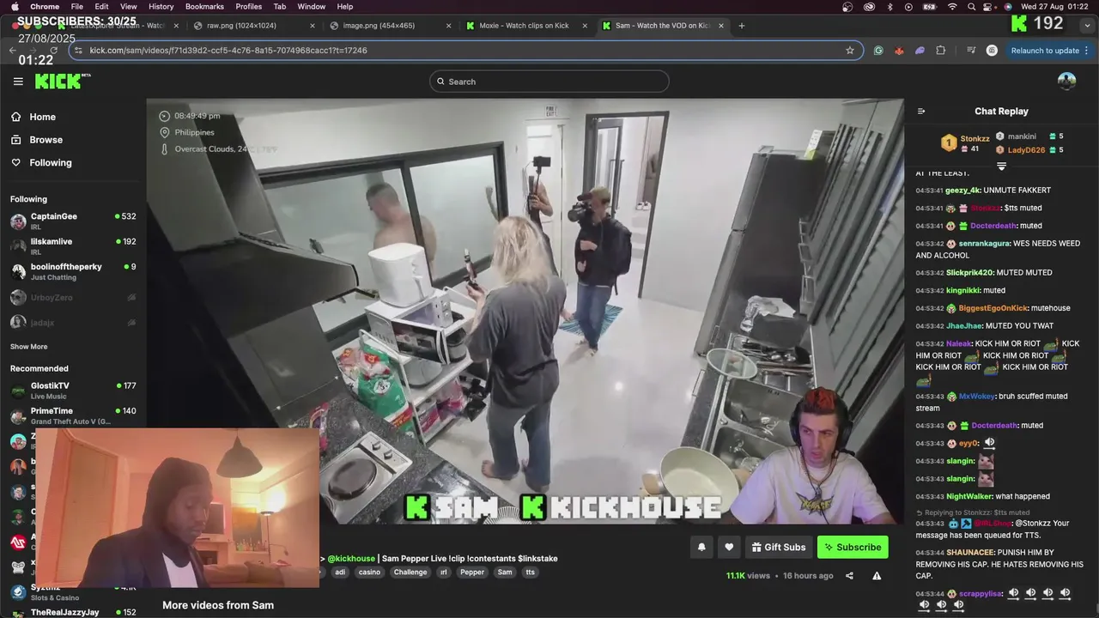Click LadyD626 in chat leaderboard

[x=1026, y=150]
